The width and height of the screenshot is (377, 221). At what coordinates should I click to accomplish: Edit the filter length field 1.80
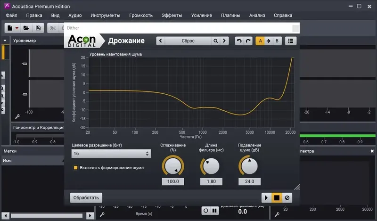point(211,181)
